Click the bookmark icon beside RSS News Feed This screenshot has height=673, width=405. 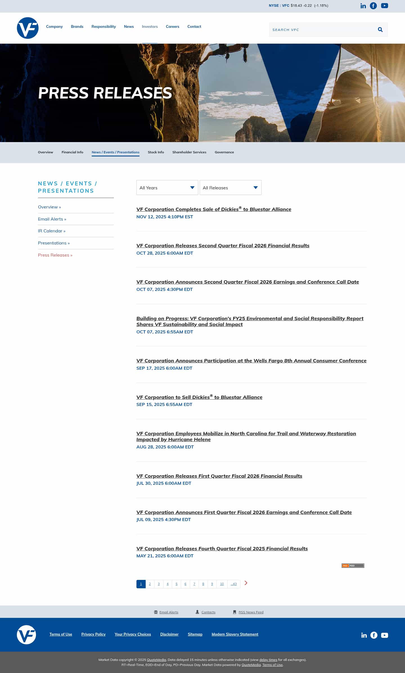(235, 612)
